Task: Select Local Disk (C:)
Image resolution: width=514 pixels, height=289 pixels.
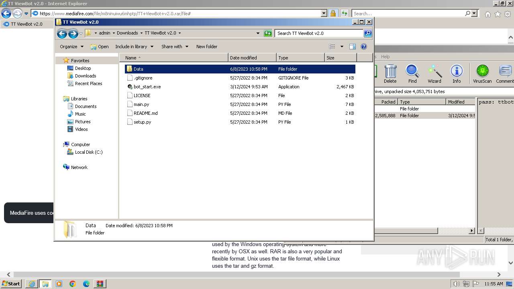Action: tap(88, 152)
